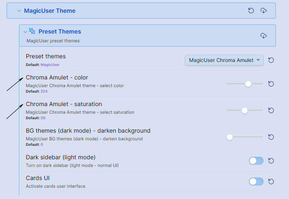The width and height of the screenshot is (289, 199).
Task: Click the Chroma Amulet saturation slider handle
Action: [x=244, y=110]
